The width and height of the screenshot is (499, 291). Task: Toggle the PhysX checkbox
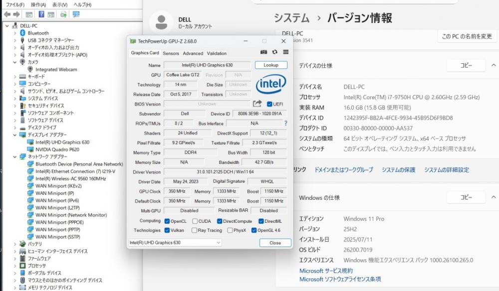(230, 230)
